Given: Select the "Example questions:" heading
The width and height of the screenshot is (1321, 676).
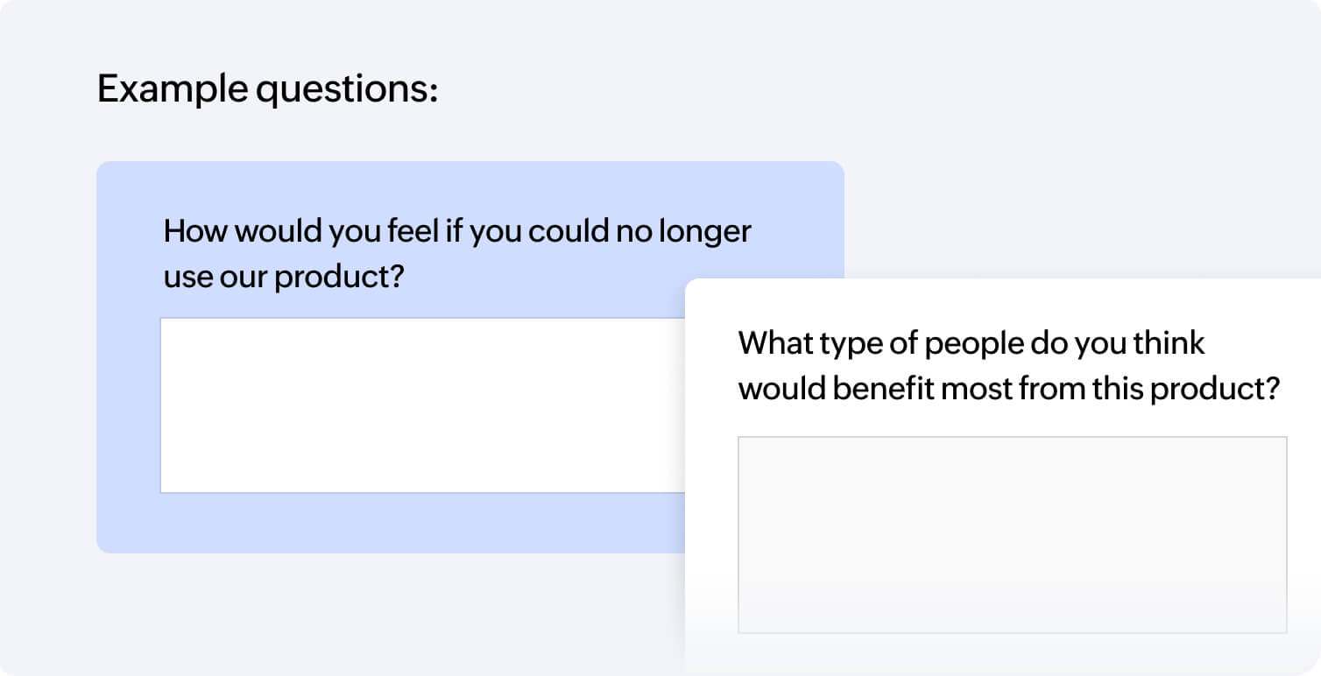Looking at the screenshot, I should coord(267,88).
